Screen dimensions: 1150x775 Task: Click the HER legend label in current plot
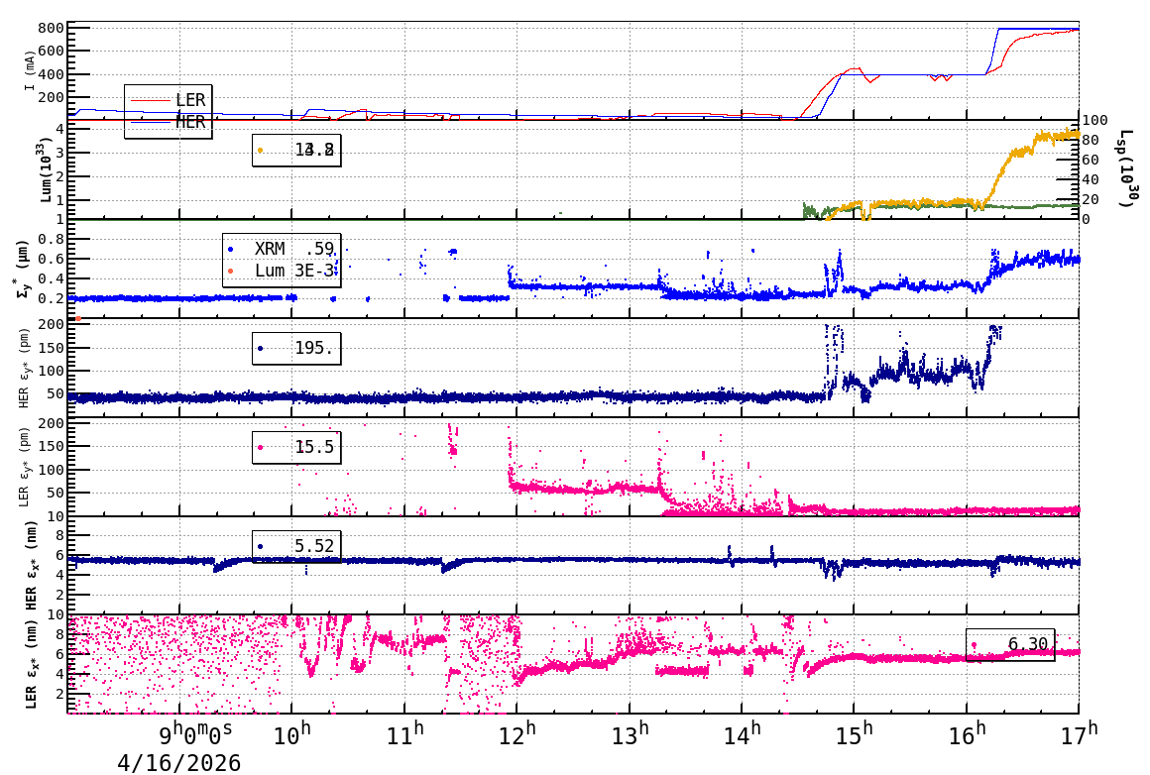[x=190, y=122]
